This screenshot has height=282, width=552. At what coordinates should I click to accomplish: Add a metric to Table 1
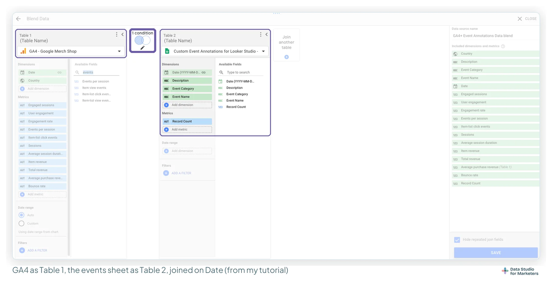click(x=43, y=194)
